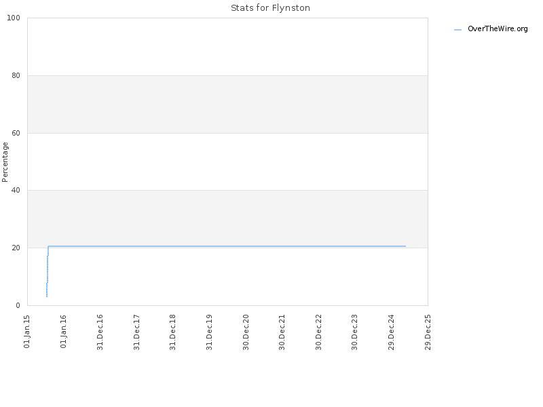This screenshot has width=543, height=407.
Task: Click the x-axis date 31.Dec.16
Action: (100, 332)
